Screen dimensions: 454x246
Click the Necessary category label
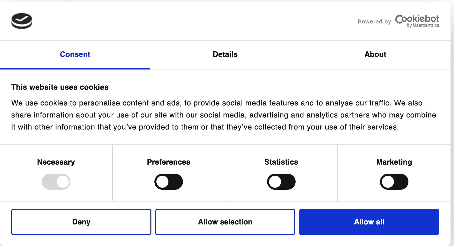pos(56,162)
